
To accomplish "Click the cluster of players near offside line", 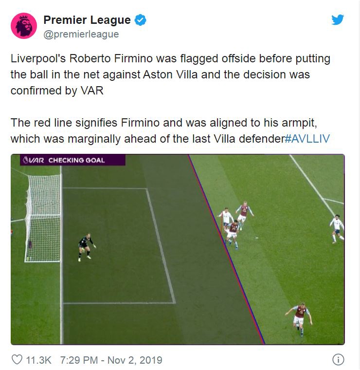I will coord(235,225).
